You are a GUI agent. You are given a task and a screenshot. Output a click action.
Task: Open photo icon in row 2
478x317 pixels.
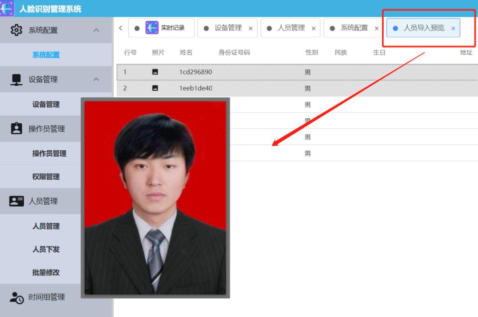click(155, 88)
